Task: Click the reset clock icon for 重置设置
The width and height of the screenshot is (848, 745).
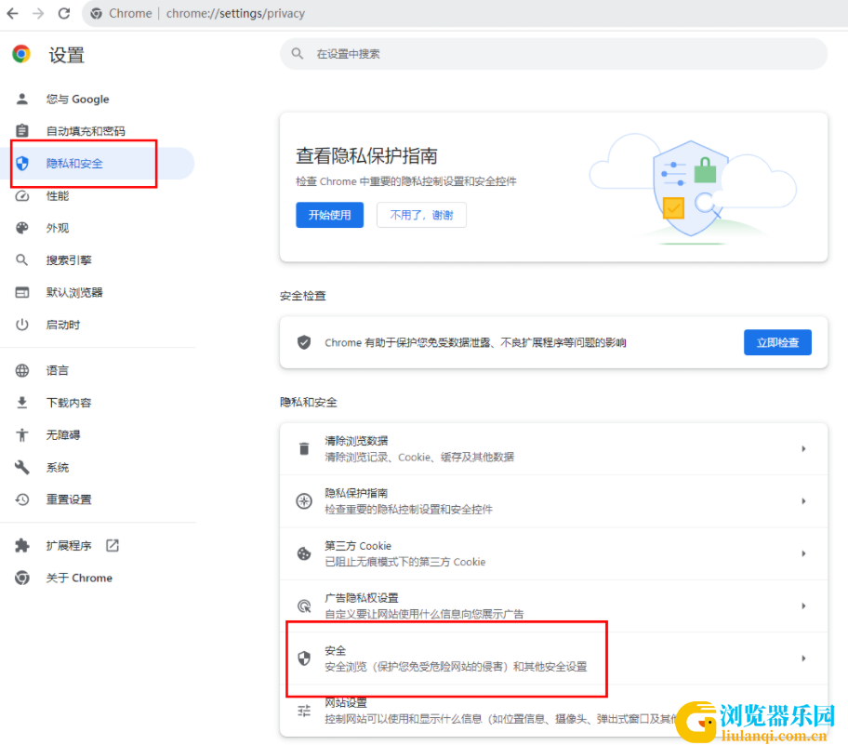Action: (22, 499)
